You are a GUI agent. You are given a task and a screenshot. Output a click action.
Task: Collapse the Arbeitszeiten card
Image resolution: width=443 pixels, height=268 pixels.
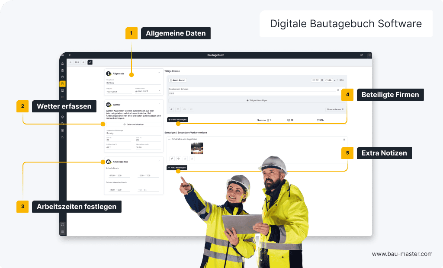pyautogui.click(x=158, y=160)
